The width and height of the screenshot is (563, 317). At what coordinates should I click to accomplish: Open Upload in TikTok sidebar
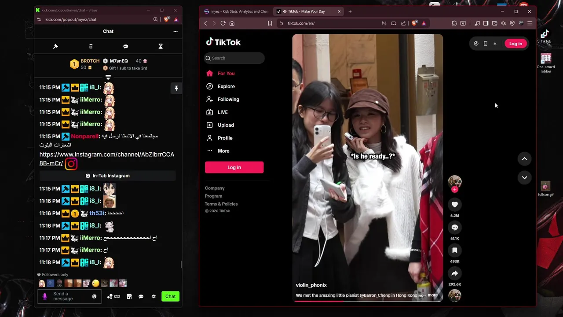pyautogui.click(x=226, y=125)
